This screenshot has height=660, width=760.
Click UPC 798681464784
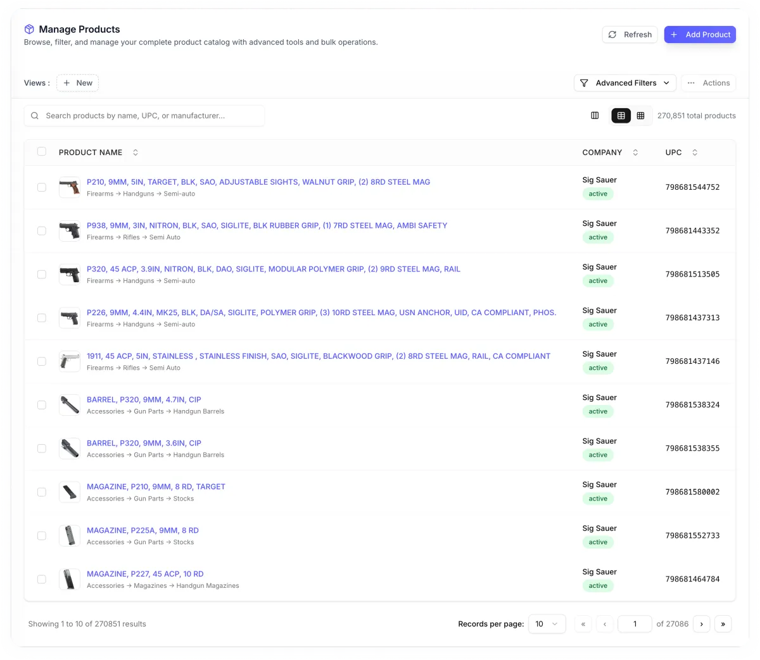692,579
